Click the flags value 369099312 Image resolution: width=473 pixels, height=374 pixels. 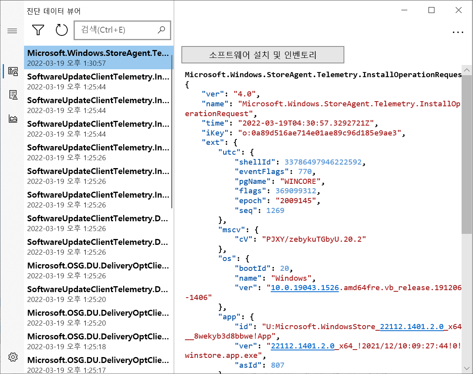[x=295, y=191]
